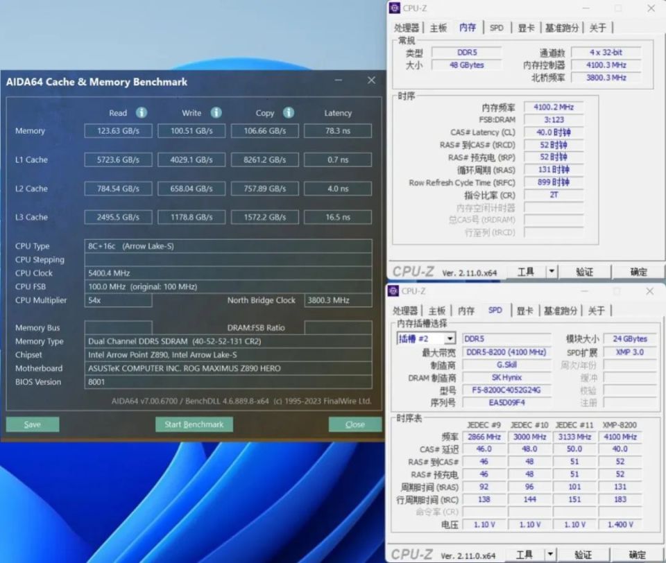The height and width of the screenshot is (563, 666).
Task: Open the 处理器 tab in upper CPU-Z
Action: [407, 28]
